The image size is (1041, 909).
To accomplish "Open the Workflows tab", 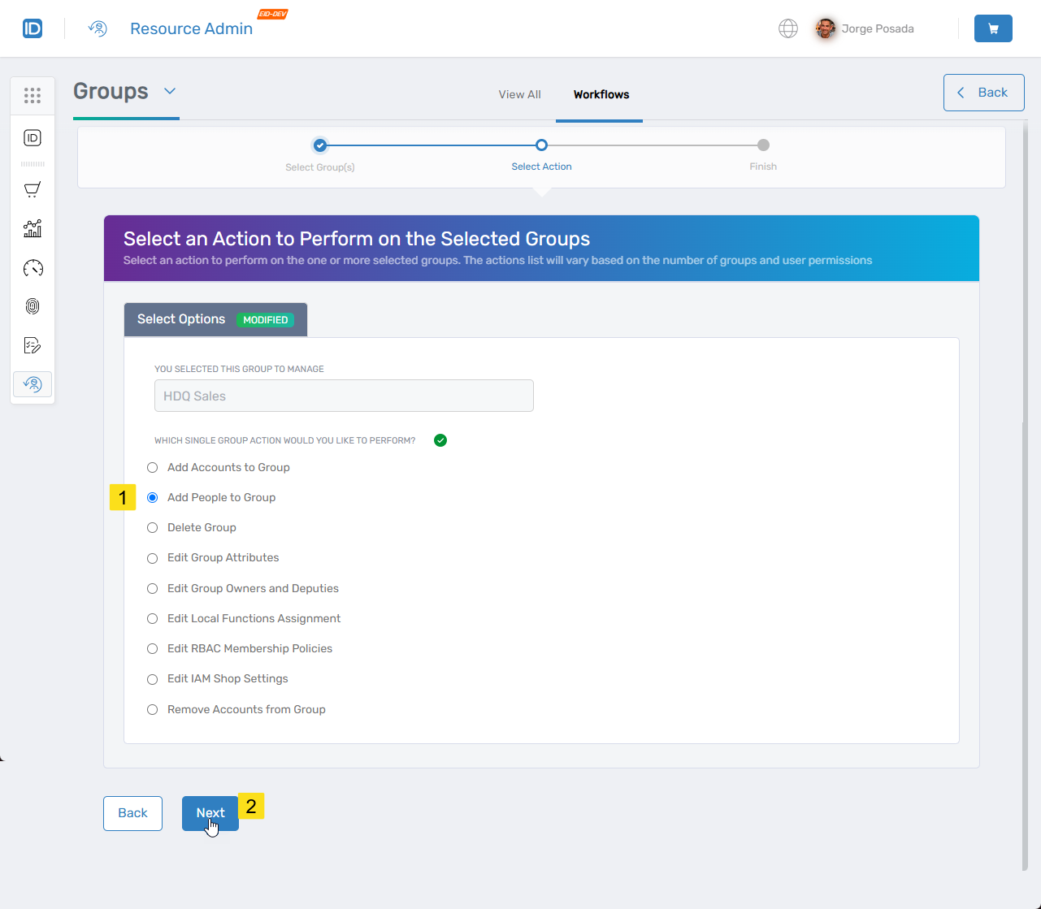I will click(x=600, y=94).
